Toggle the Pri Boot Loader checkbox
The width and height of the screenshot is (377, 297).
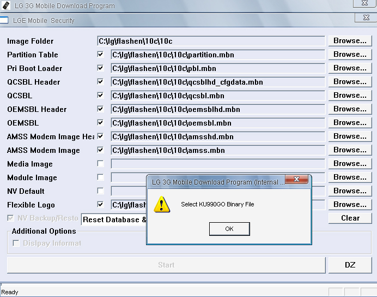coord(100,68)
